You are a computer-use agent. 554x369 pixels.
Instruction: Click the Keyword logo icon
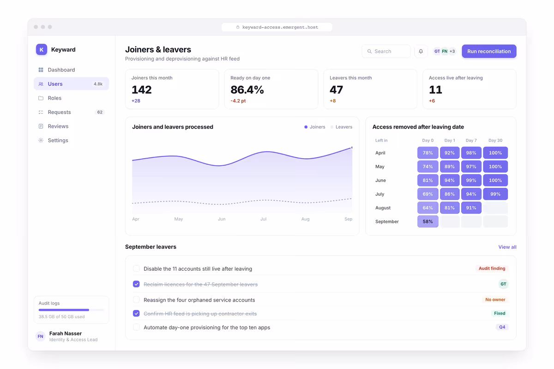(42, 49)
